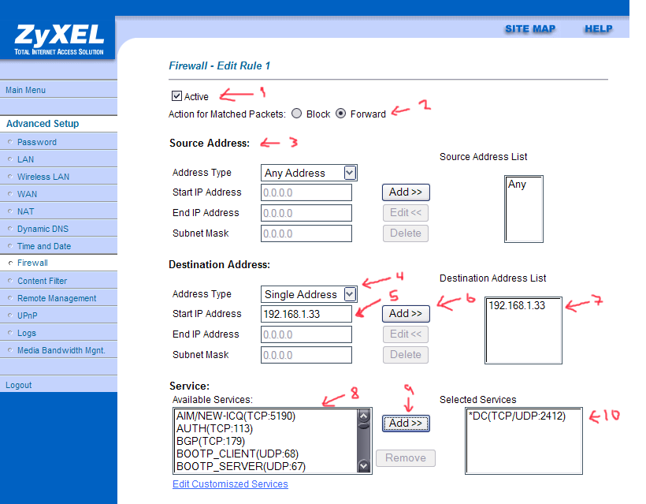Click the ZyXEL logo
Viewport: 646px width, 504px height.
pyautogui.click(x=58, y=39)
